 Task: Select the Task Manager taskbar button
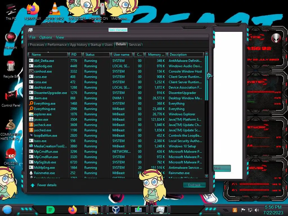click(160, 210)
